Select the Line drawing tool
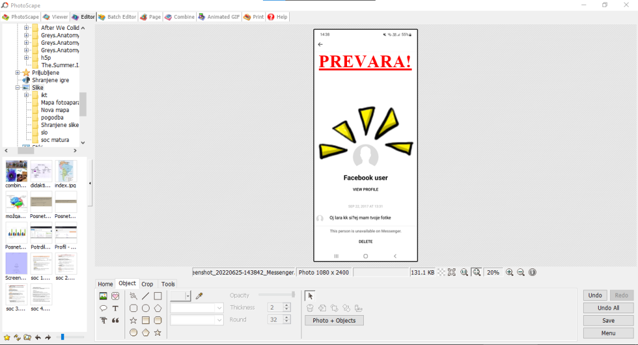 tap(145, 296)
